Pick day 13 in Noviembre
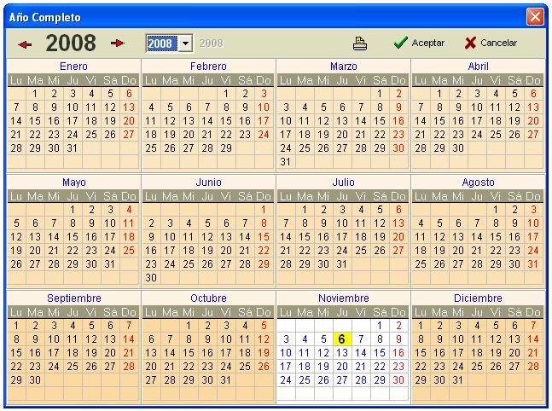This screenshot has height=411, width=552. 342,352
